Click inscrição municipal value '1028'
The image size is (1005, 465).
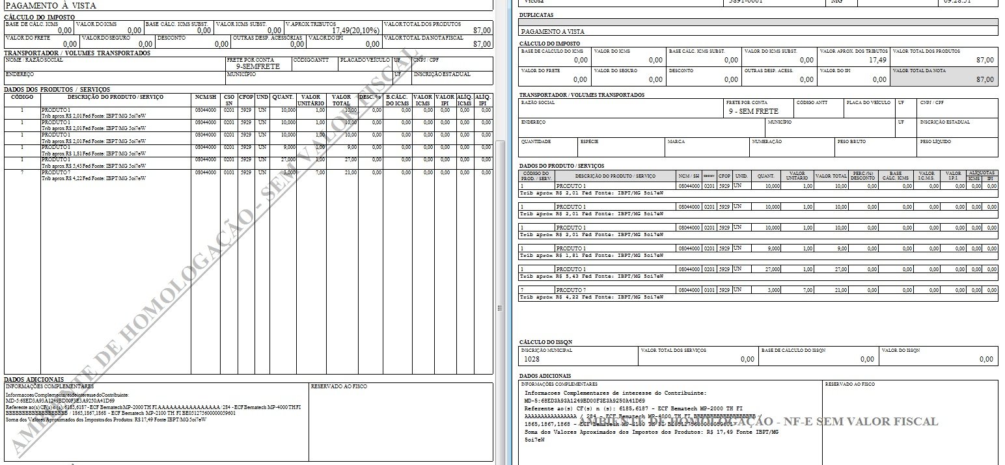(531, 359)
